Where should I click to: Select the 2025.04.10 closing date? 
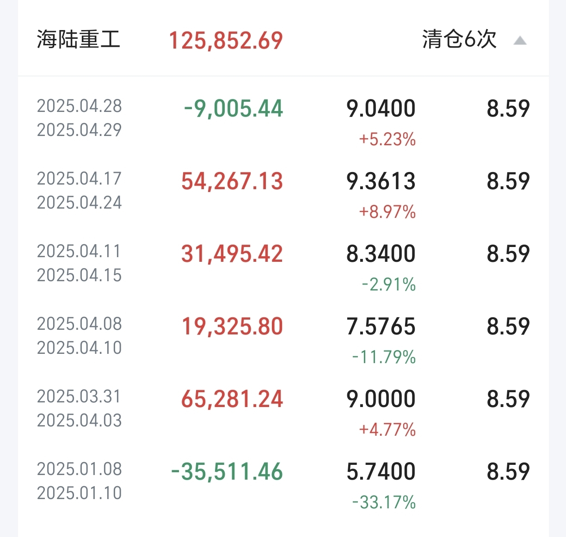tap(80, 348)
